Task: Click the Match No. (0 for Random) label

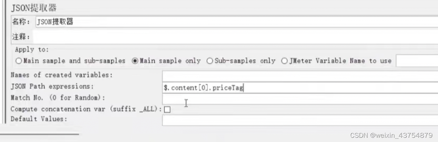Action: pos(58,98)
